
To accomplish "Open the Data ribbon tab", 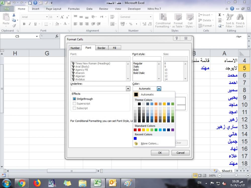I will (89, 9).
